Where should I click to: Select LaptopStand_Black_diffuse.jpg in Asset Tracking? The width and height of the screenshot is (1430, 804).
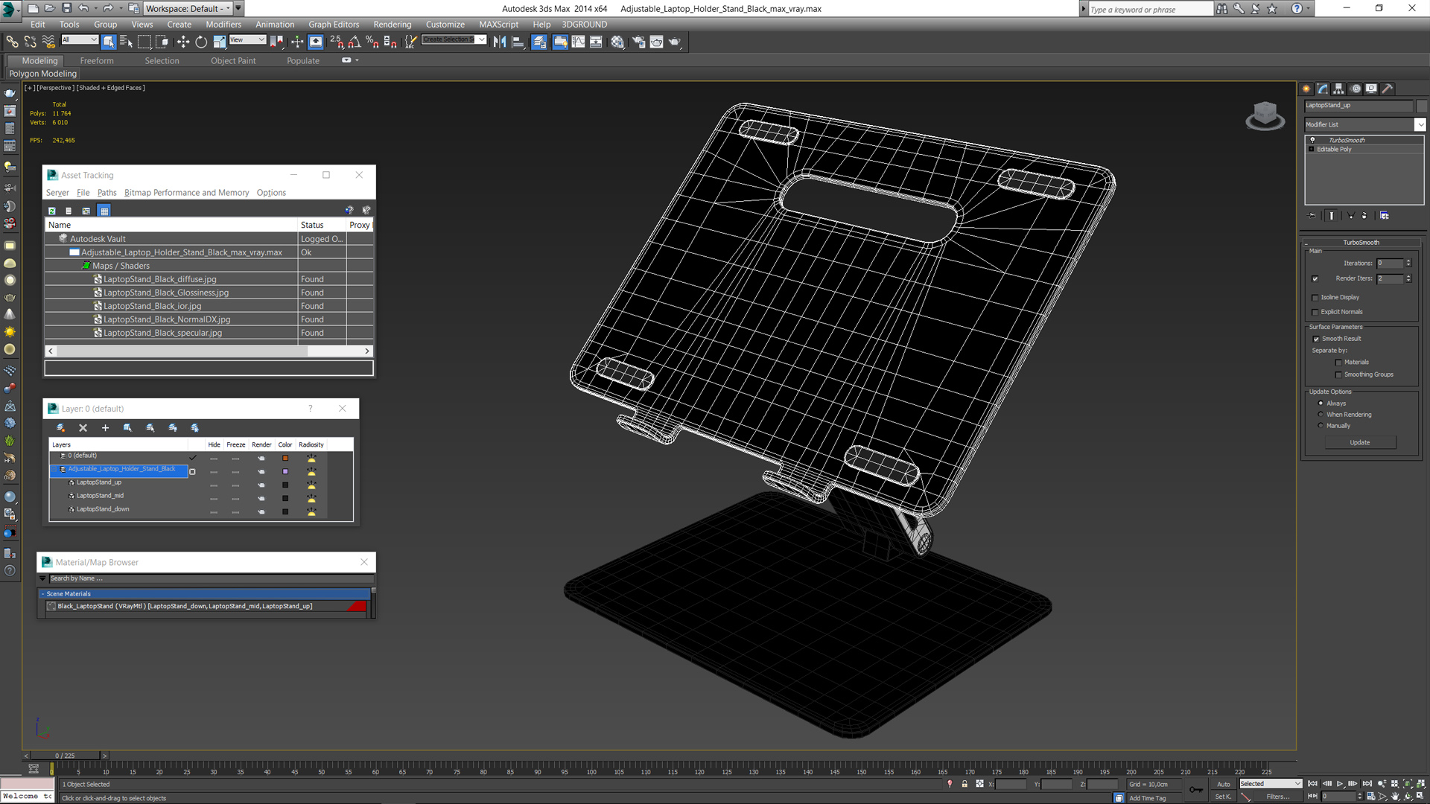point(159,280)
